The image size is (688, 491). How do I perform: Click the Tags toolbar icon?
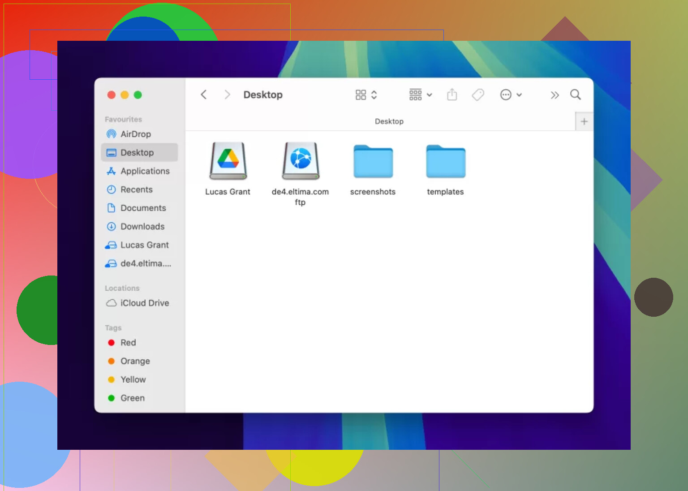[478, 95]
